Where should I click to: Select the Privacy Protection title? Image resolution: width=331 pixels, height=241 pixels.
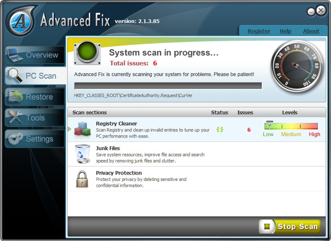[x=119, y=173]
